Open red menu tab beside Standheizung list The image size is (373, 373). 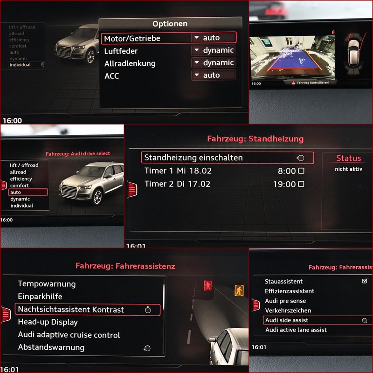[x=132, y=189]
